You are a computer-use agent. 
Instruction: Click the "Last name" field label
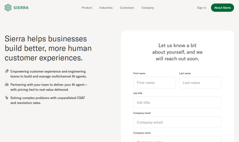185,73
